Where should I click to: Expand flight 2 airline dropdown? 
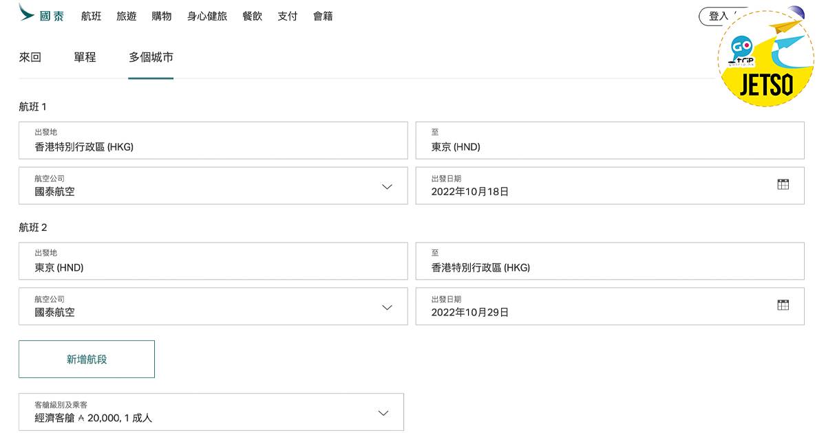[x=387, y=307]
